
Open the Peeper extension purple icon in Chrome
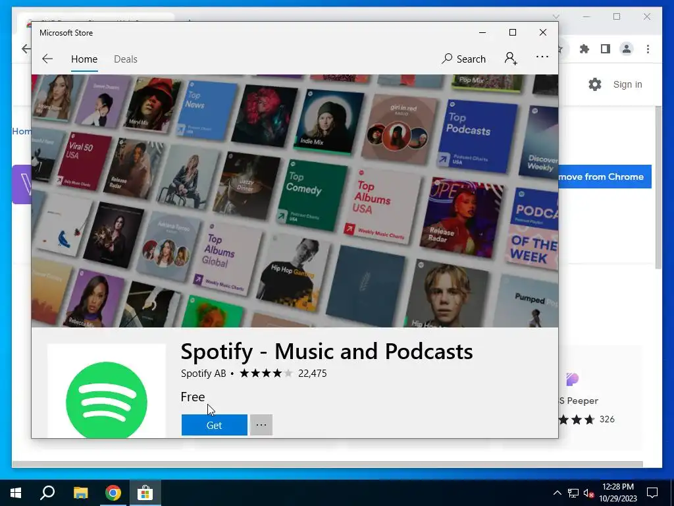click(x=572, y=379)
